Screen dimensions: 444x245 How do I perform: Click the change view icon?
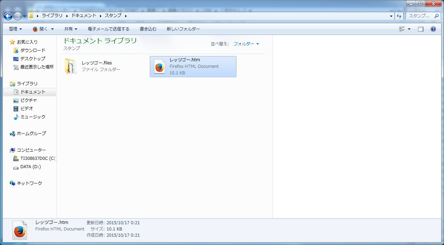point(402,29)
